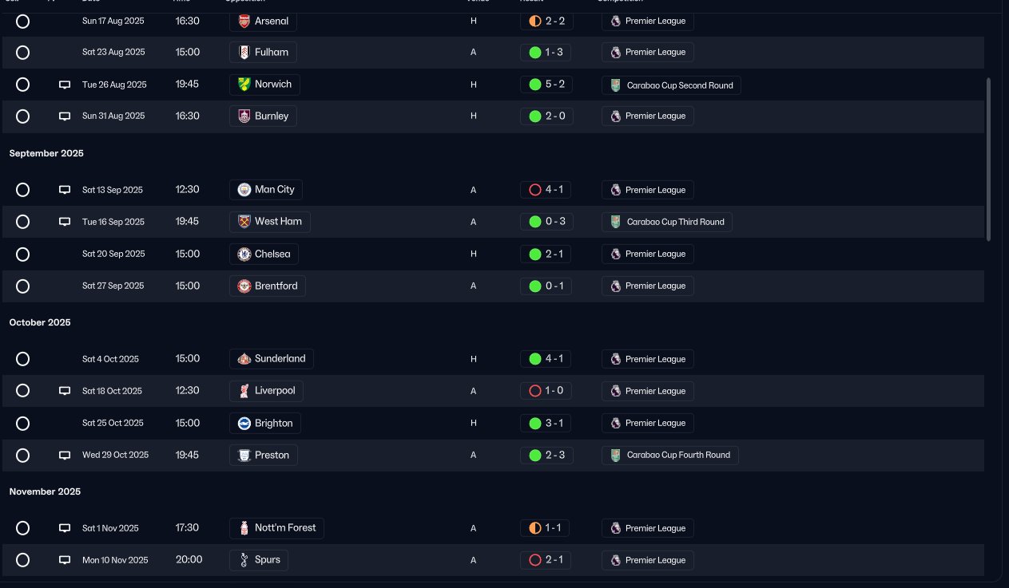Select the radio circle for Chelsea fixture
The image size is (1009, 588).
23,254
